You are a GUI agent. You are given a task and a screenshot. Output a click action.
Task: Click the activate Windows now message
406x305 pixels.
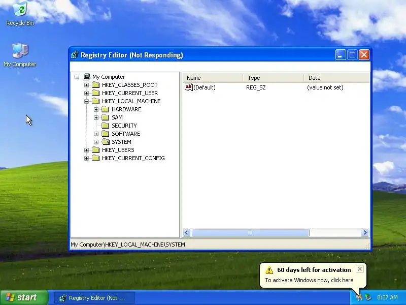309,280
